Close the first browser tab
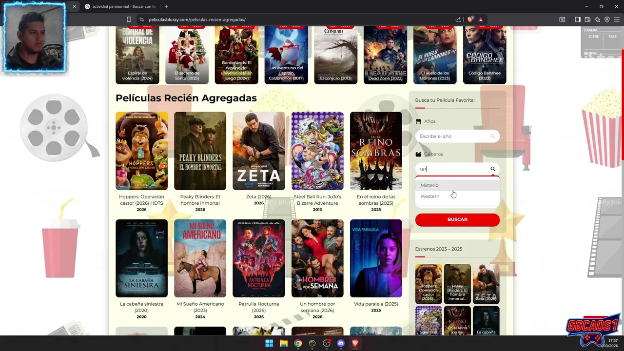The width and height of the screenshot is (624, 351). 74,6
